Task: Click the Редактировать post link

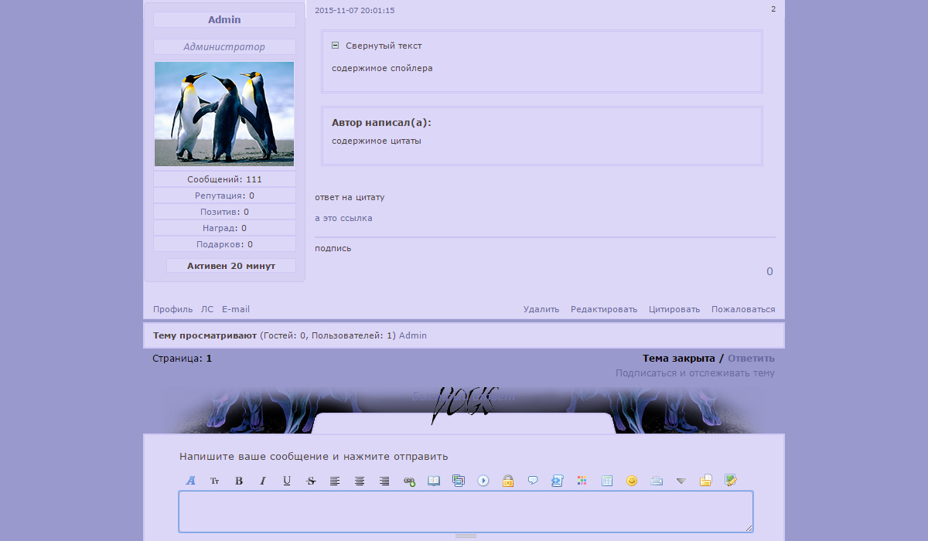Action: click(x=604, y=309)
